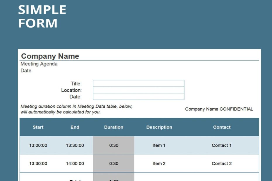
Task: Click the Title input field
Action: 138,83
